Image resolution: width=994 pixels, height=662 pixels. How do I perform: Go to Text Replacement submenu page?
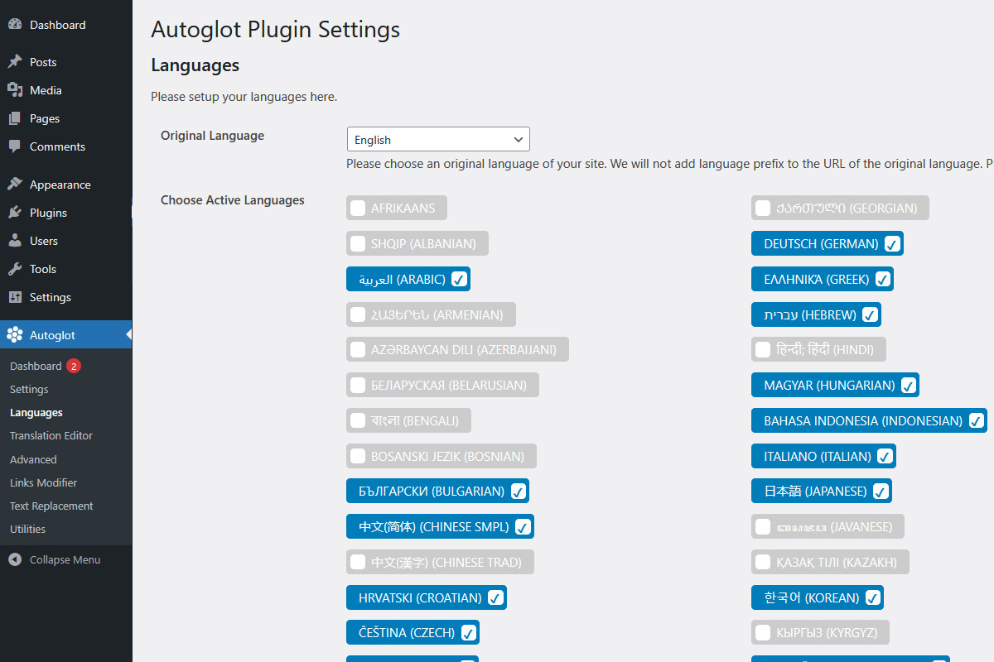tap(51, 506)
